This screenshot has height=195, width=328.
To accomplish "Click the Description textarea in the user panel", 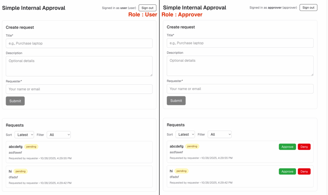I will click(x=79, y=66).
